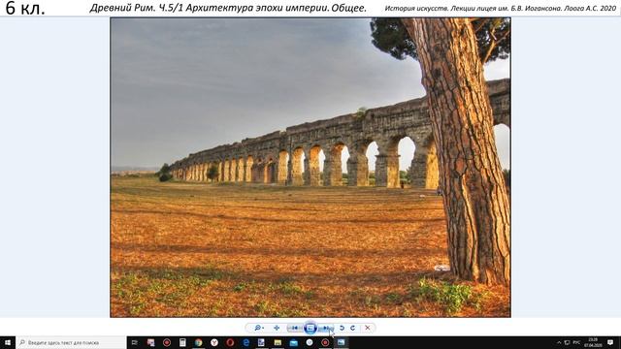This screenshot has width=621, height=349.
Task: Delete the photo with red X
Action: 368,328
